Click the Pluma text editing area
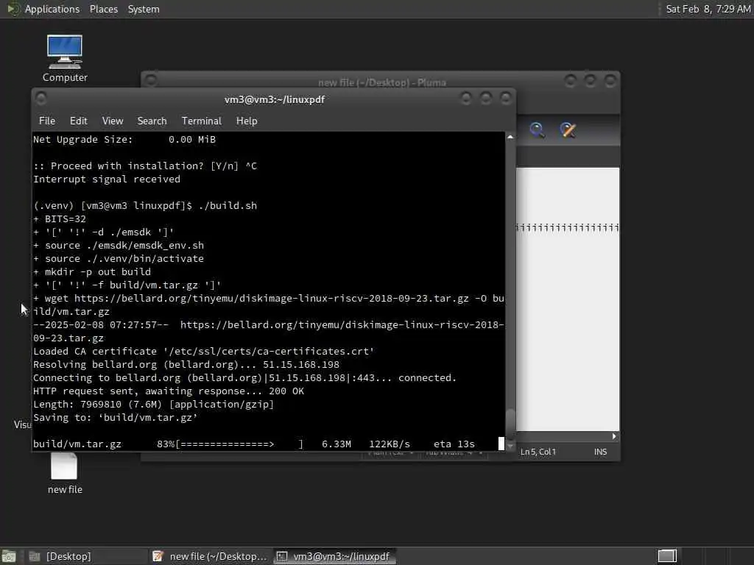Viewport: 754px width, 565px height. tap(568, 299)
